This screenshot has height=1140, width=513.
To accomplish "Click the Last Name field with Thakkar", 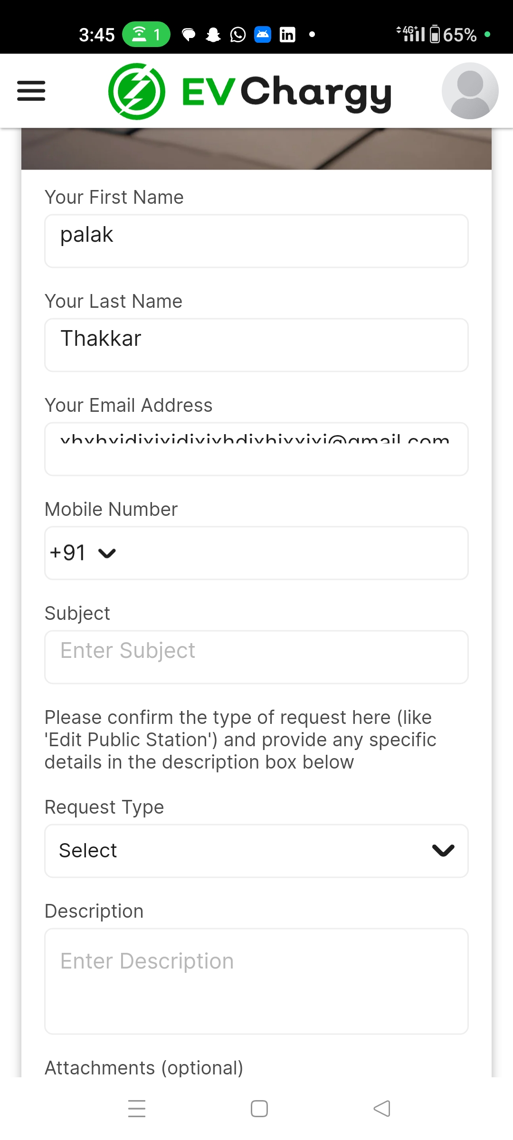I will [x=256, y=345].
